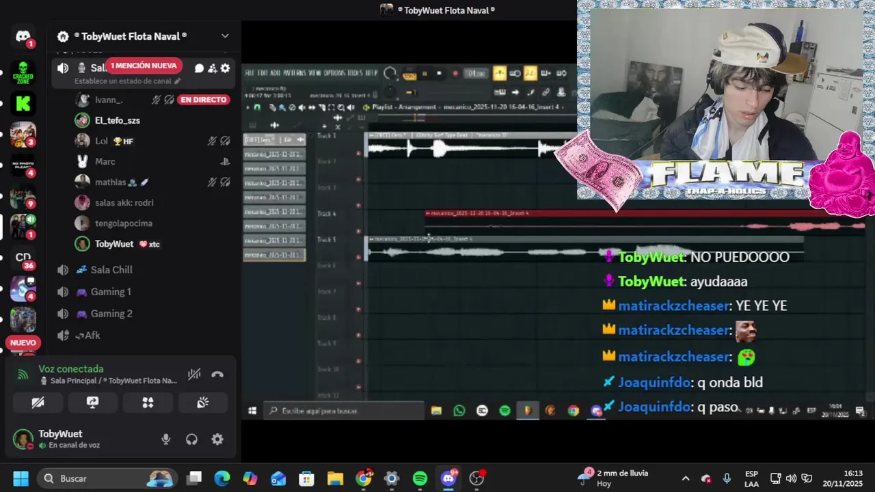
Task: Select the zoom tool in FL Studio playlist
Action: coord(341,108)
